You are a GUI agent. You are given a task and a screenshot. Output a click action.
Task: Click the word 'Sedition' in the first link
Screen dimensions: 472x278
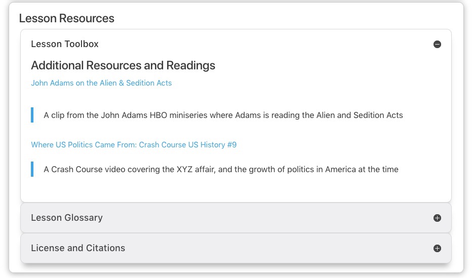tap(138, 83)
